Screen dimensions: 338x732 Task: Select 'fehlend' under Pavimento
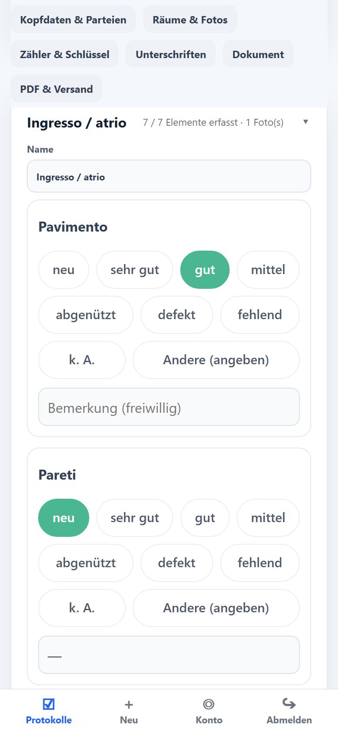click(260, 315)
